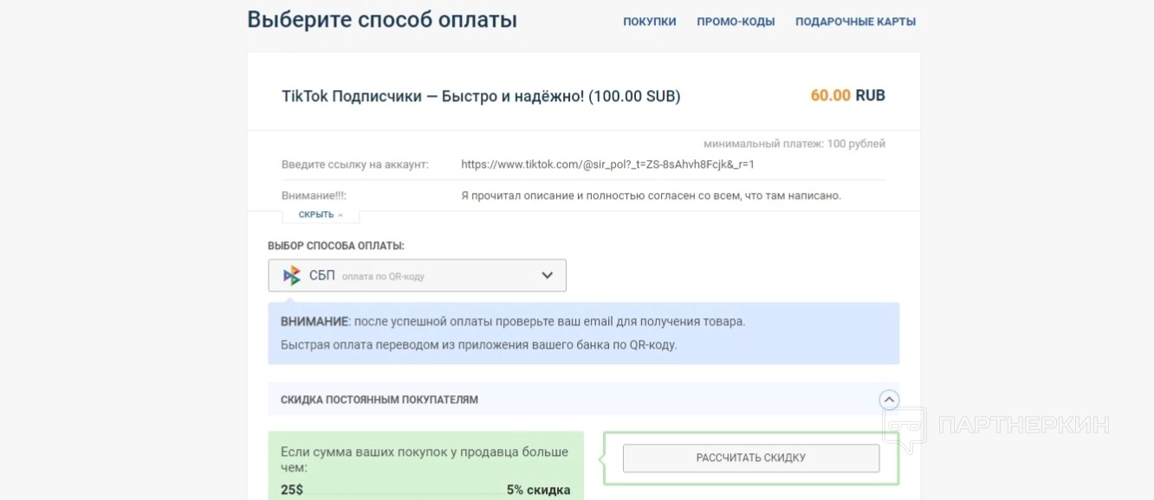Collapse order details with СКРЫТЬ
The image size is (1154, 500).
pos(316,215)
